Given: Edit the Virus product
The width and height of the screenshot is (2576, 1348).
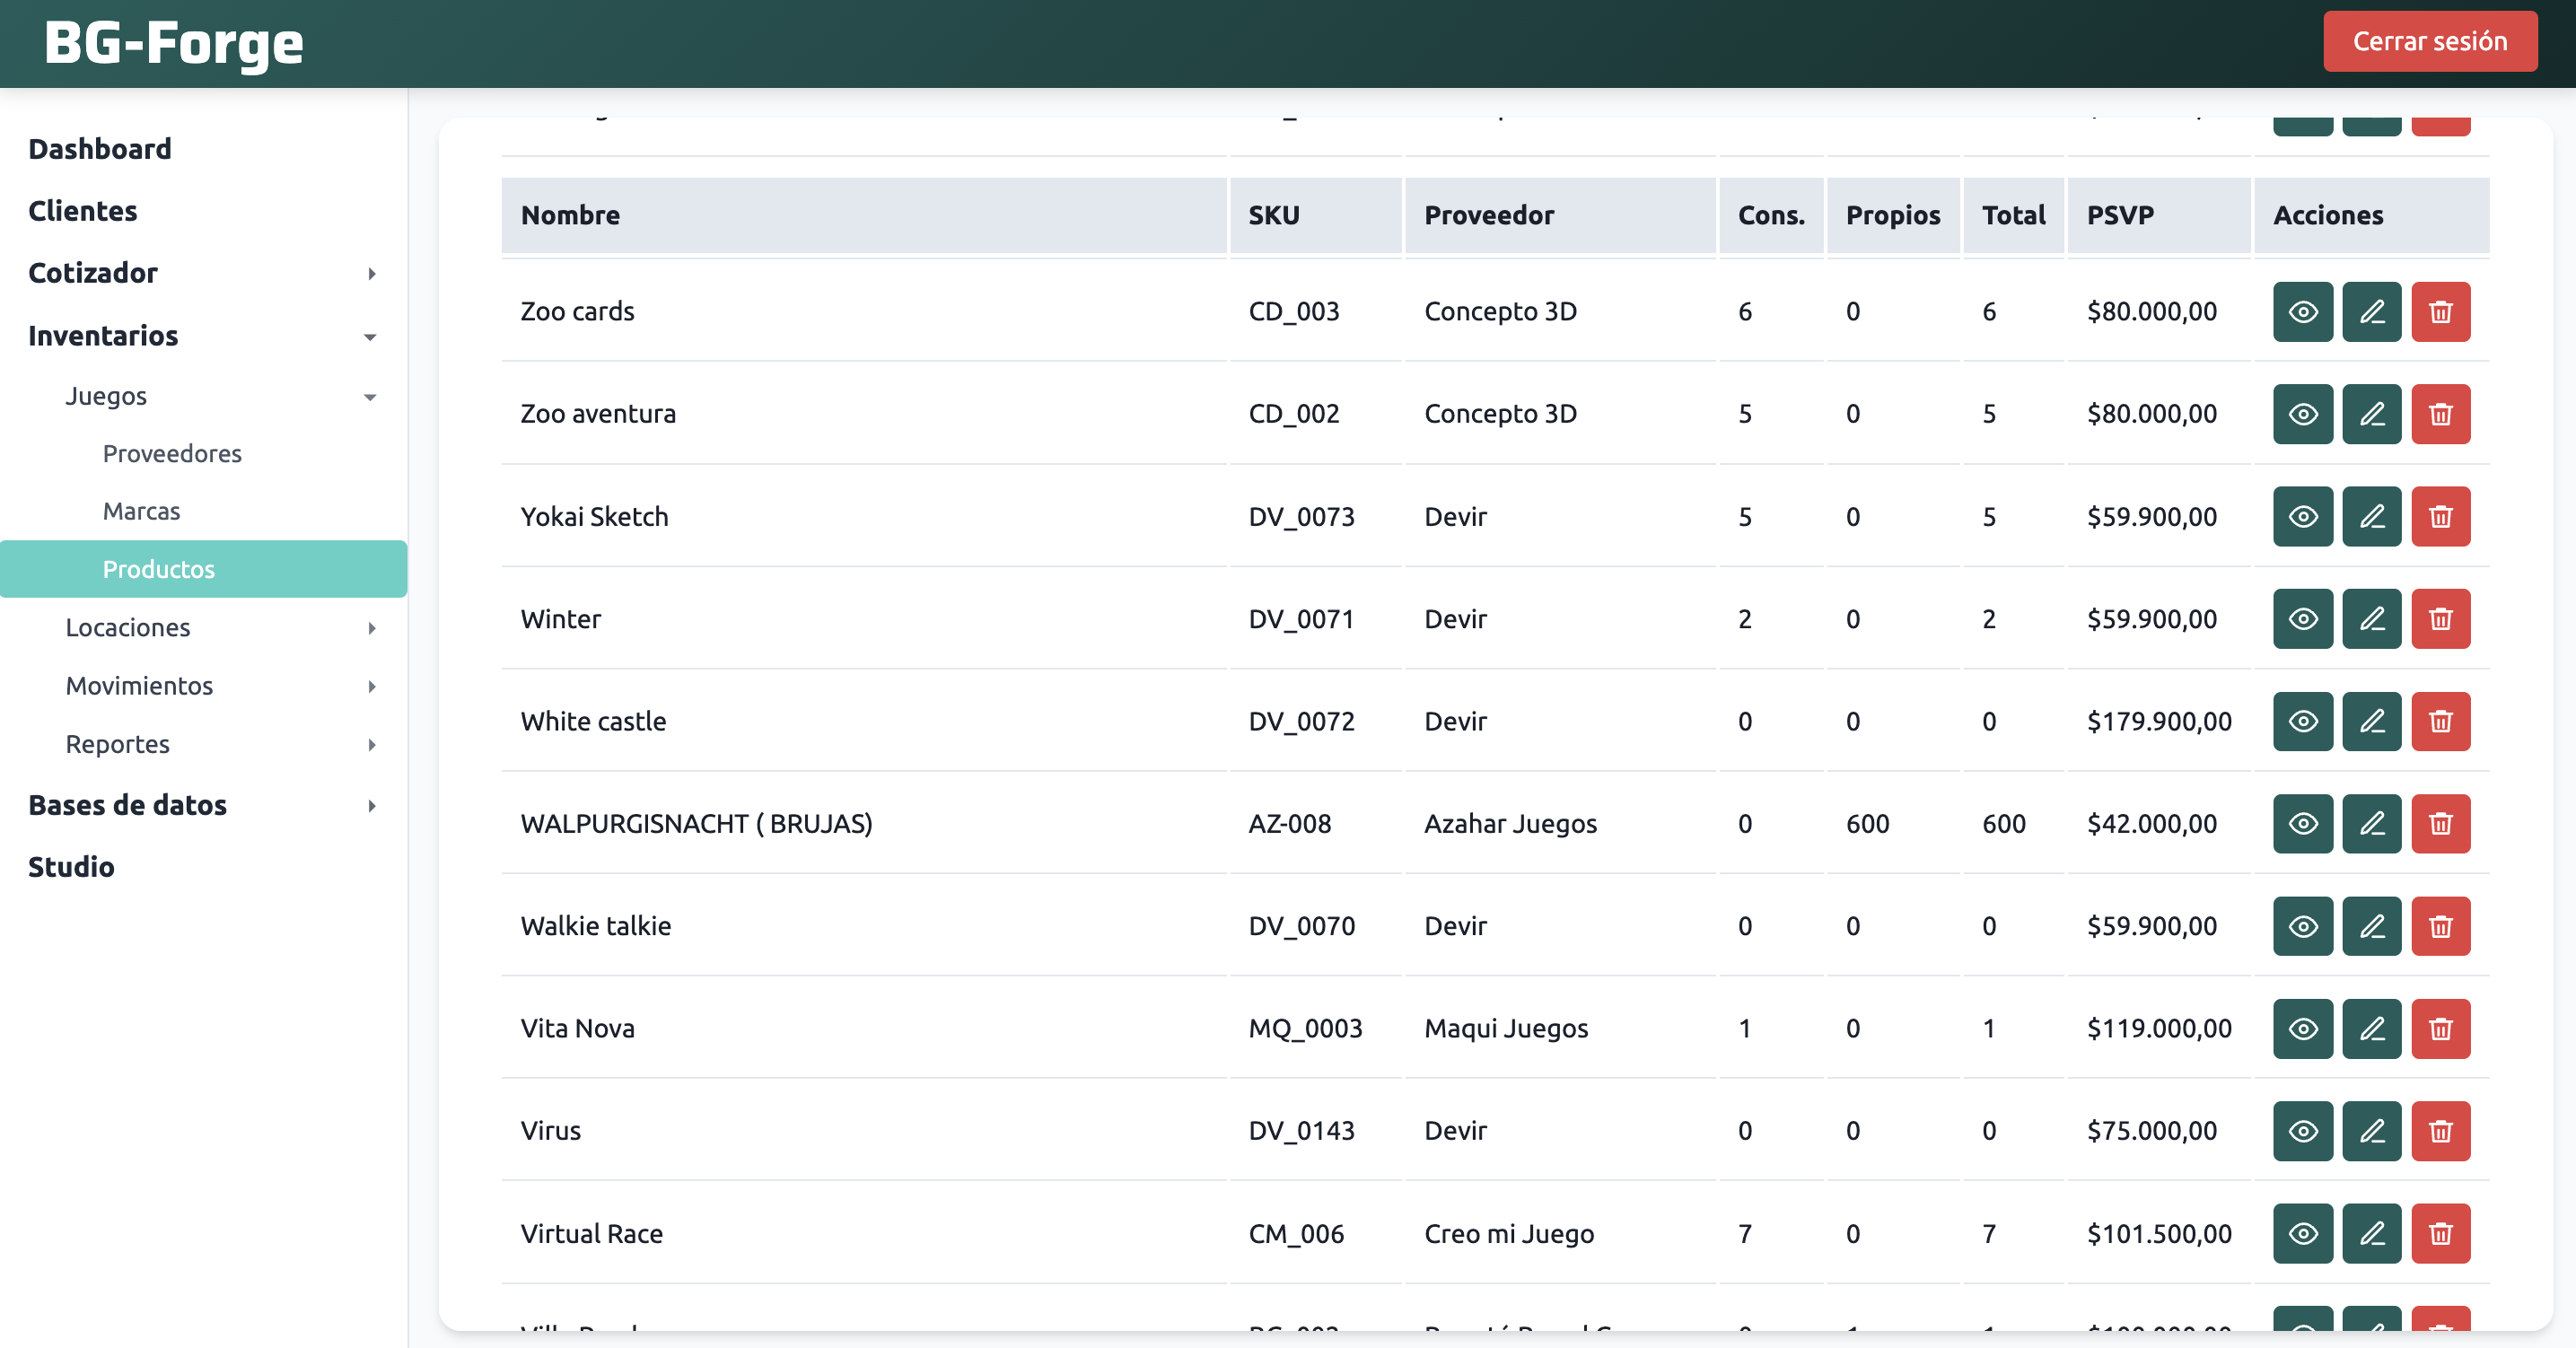Looking at the screenshot, I should [x=2372, y=1131].
